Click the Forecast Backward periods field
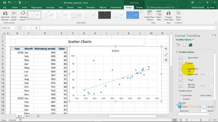Image resolution: width=218 pixels, height=122 pixels. coord(202,111)
